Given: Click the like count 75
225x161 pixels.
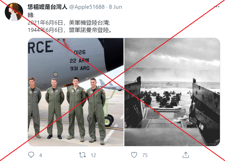Looking at the screenshot, I should coord(145,155).
